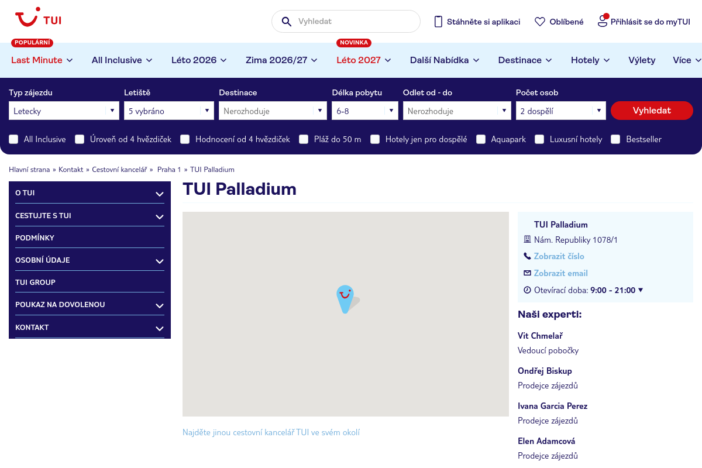The height and width of the screenshot is (468, 702).
Task: Go to Výlety page
Action: [x=642, y=60]
